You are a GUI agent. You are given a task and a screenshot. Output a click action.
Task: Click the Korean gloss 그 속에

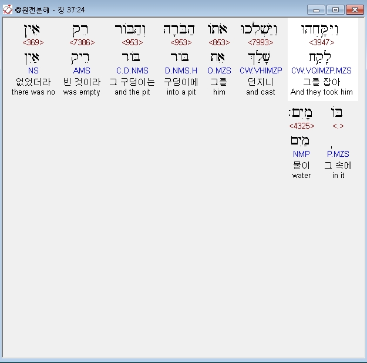click(x=338, y=165)
